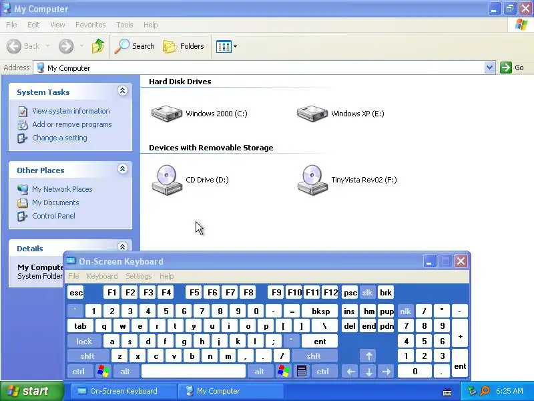Open the Back history dropdown arrow
The width and height of the screenshot is (534, 401).
pos(47,46)
